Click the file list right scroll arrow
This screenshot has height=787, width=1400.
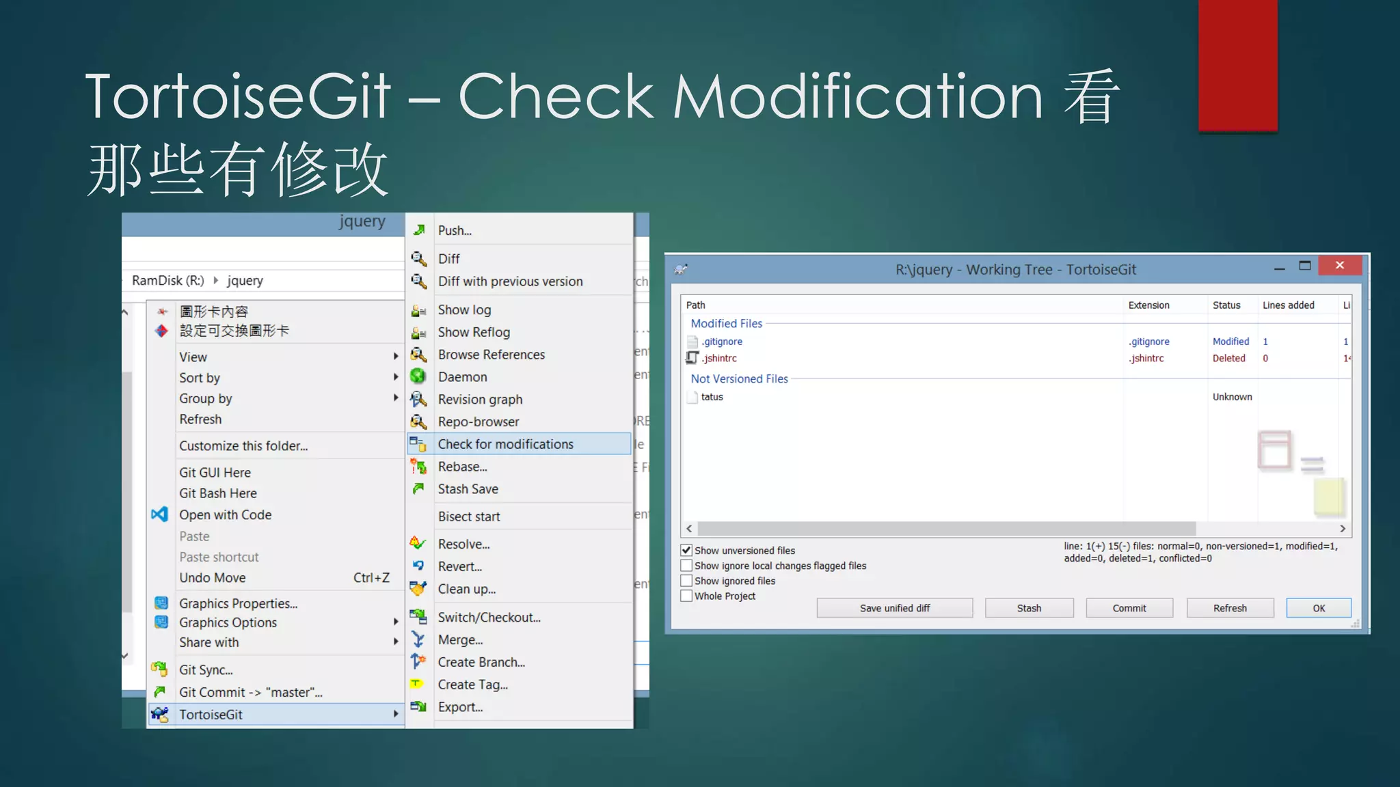point(1343,529)
